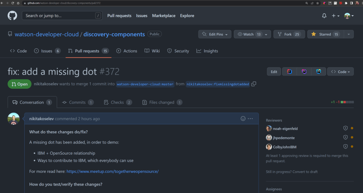The image size is (363, 193).
Task: Click the GitHub Octocat logo
Action: point(12,16)
